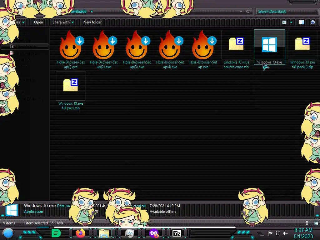Open the Share with dropdown menu
This screenshot has width=320, height=240.
(63, 22)
